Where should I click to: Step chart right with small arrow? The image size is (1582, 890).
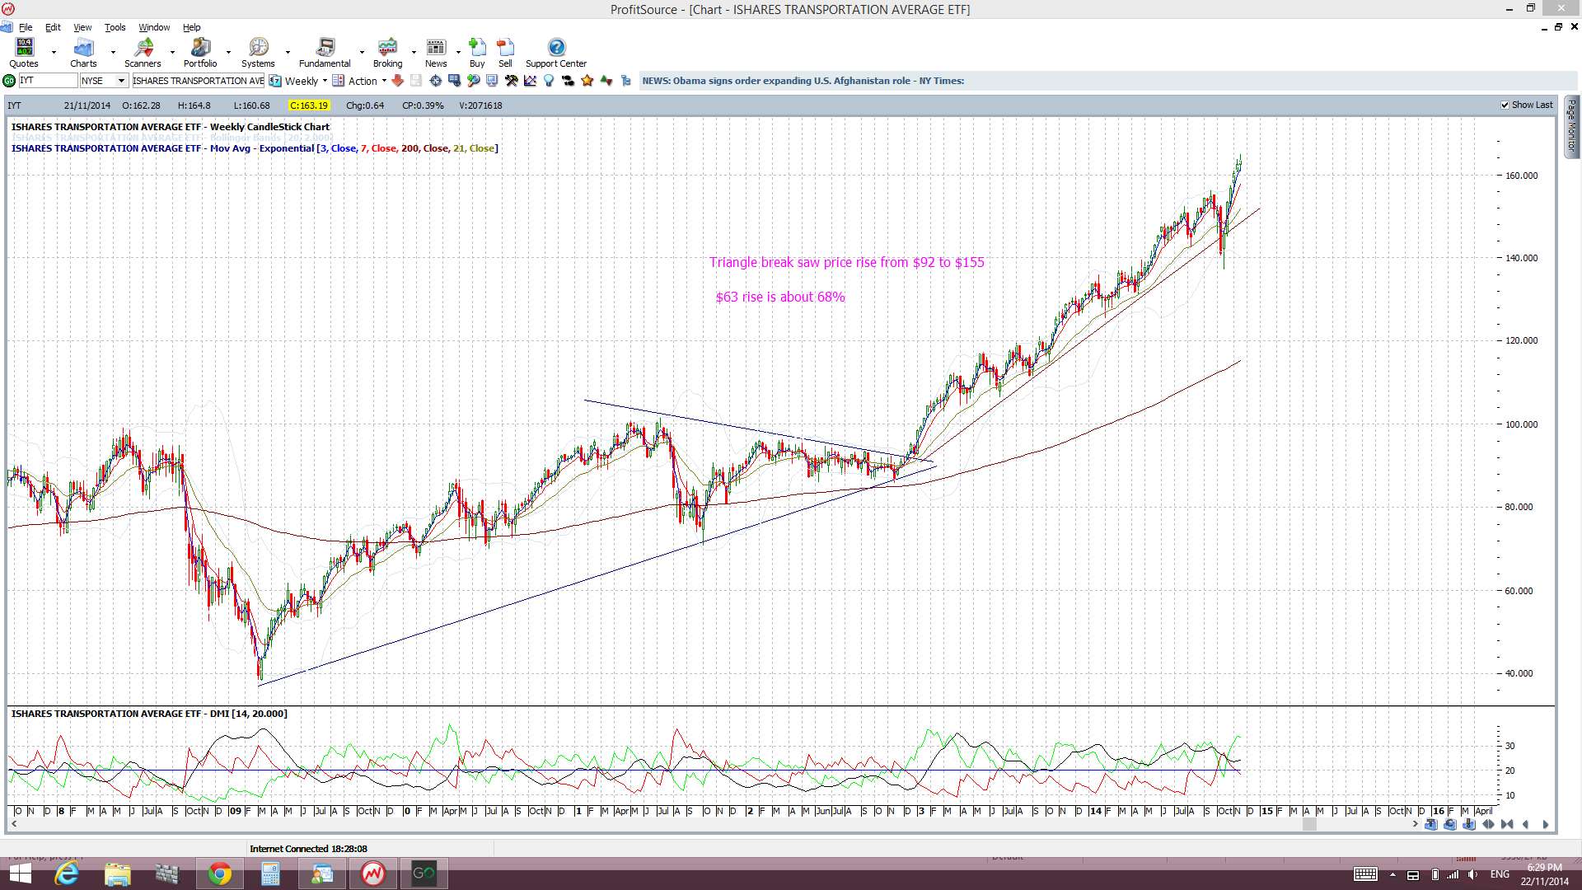tap(1546, 824)
